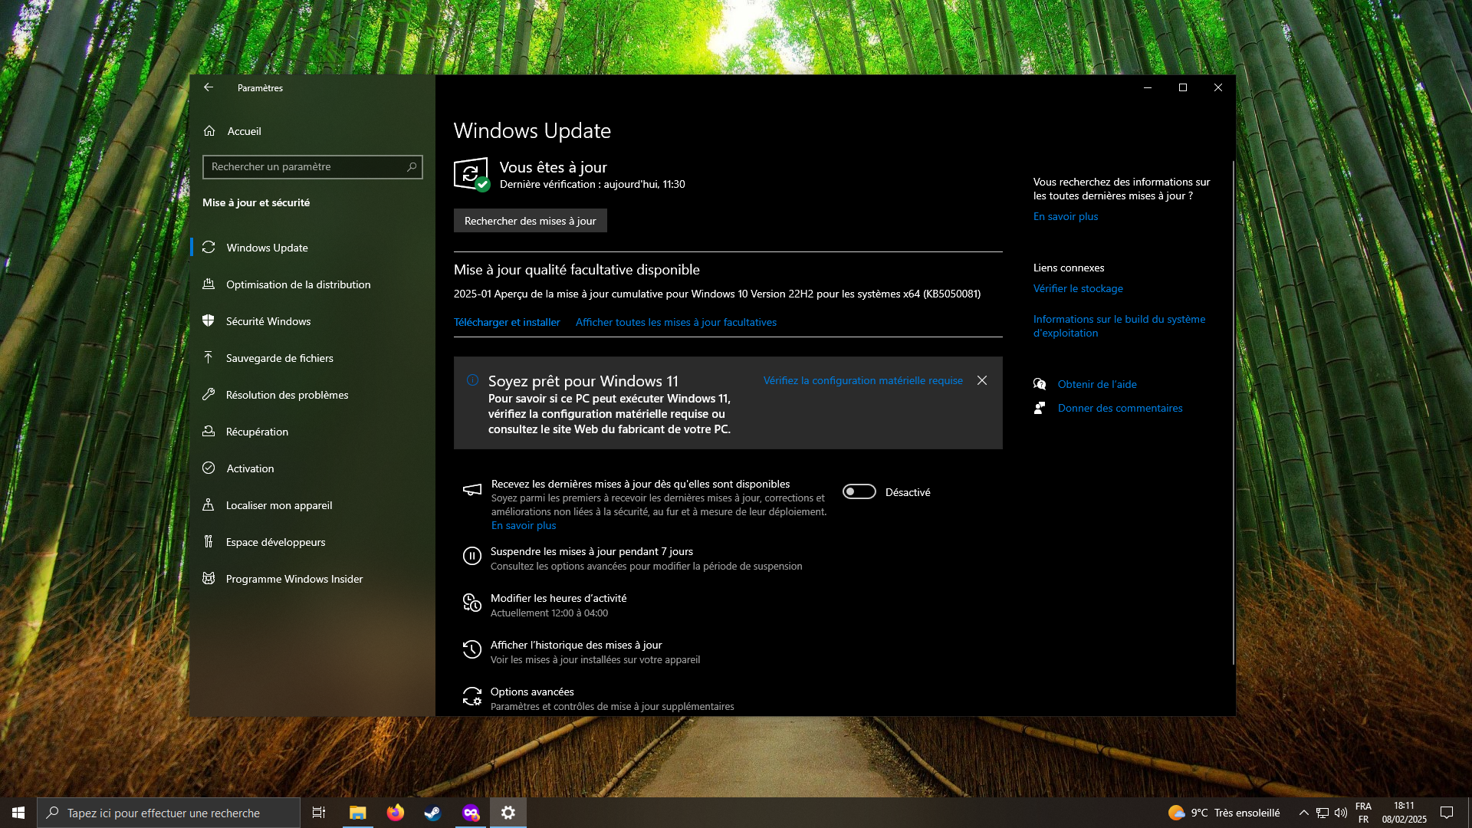Click the back arrow in Paramètres
1472x828 pixels.
209,87
